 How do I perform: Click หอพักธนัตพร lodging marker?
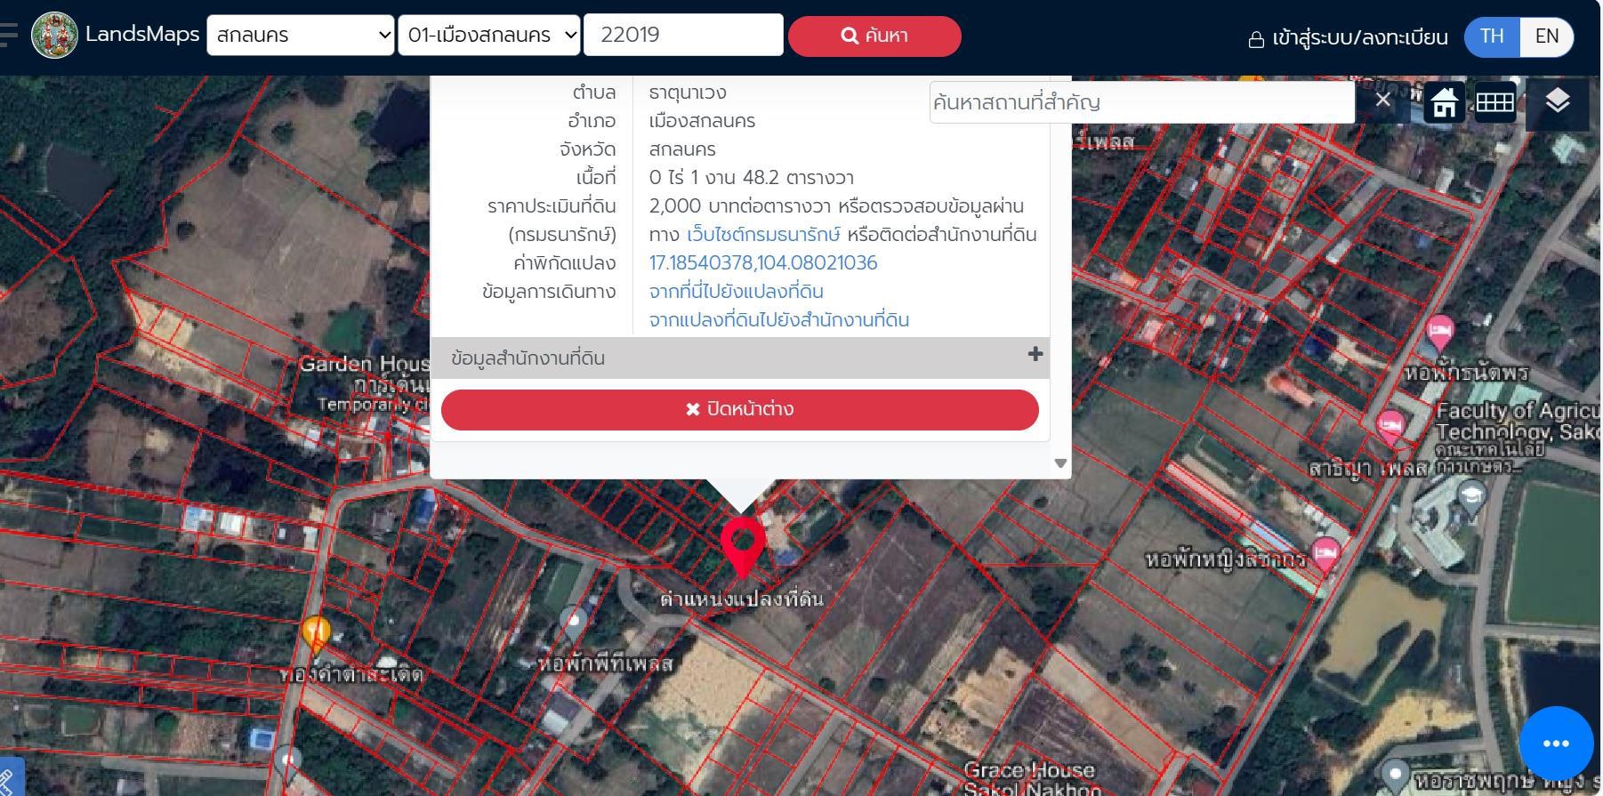[1440, 334]
